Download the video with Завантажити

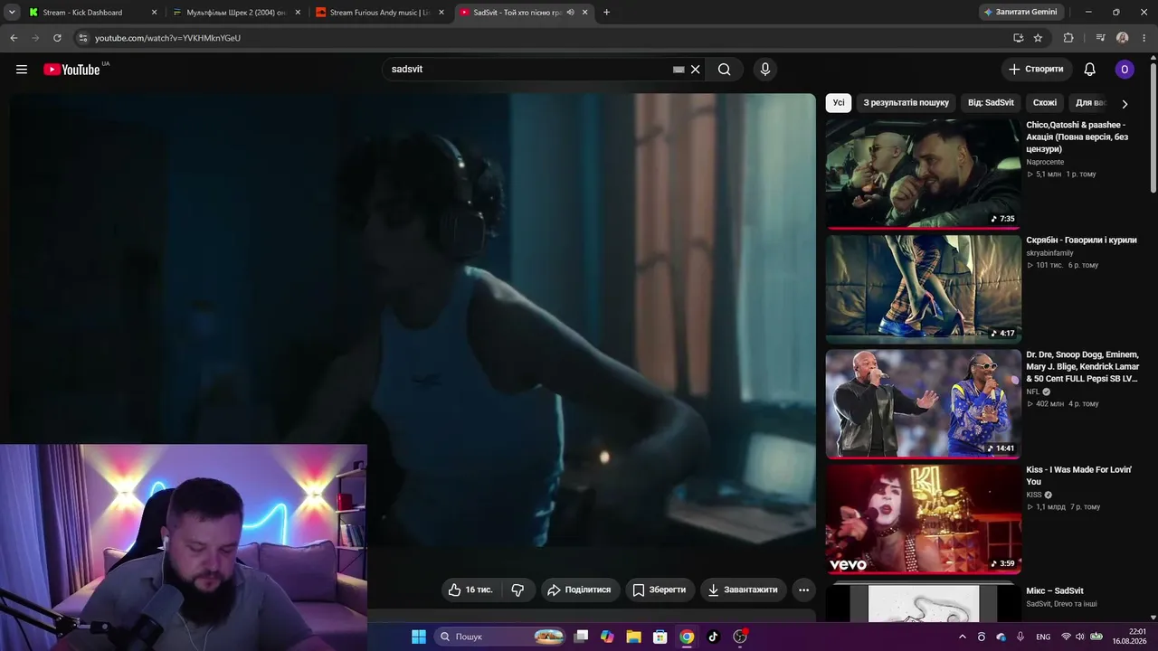coord(743,590)
